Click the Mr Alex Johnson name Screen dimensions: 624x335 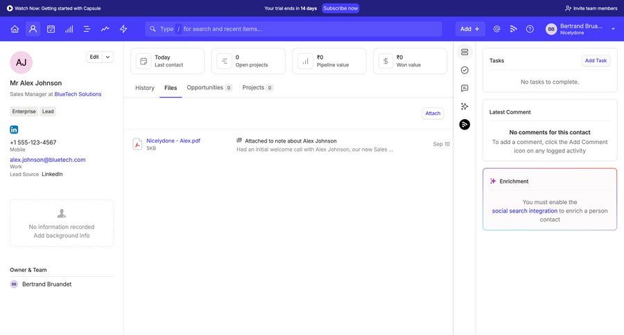point(36,83)
